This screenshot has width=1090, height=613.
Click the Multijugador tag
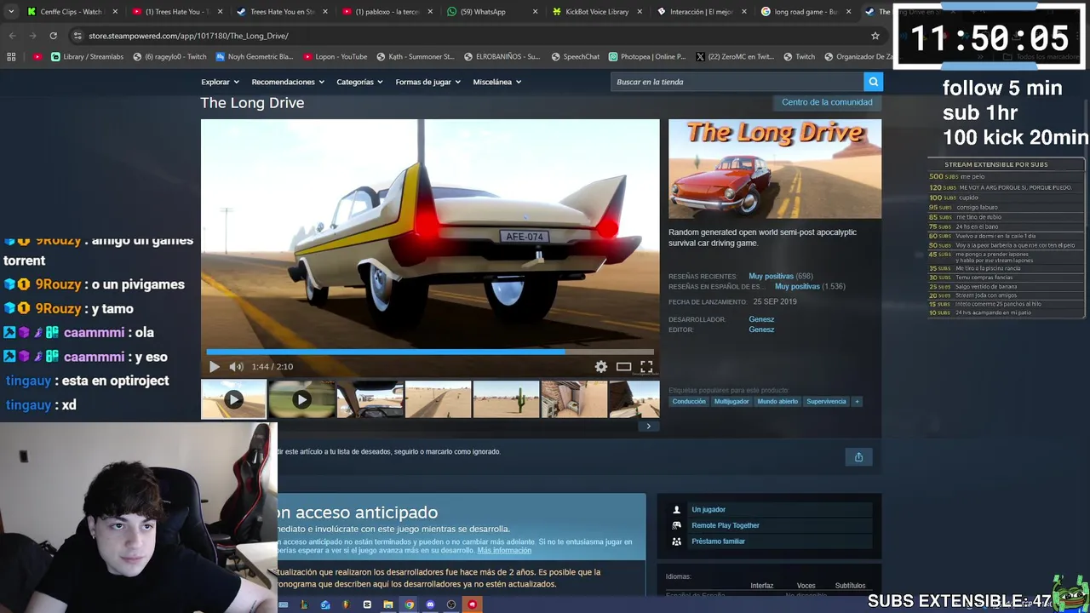click(x=731, y=402)
